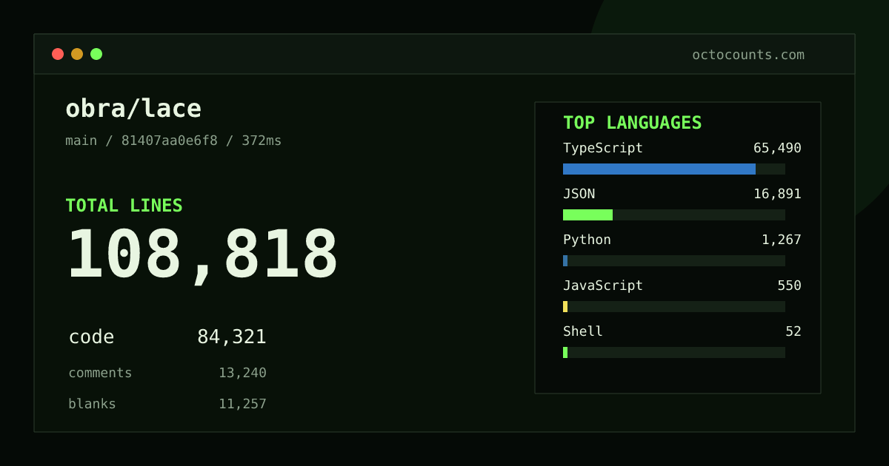Click the 550 JavaScript count
Image resolution: width=889 pixels, height=466 pixels.
click(789, 286)
